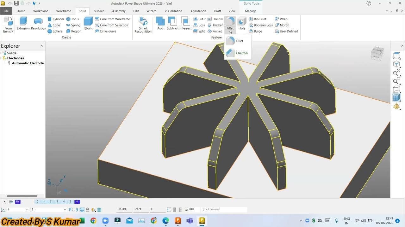The width and height of the screenshot is (405, 227).
Task: Select the Solids tree node
Action: click(x=11, y=53)
